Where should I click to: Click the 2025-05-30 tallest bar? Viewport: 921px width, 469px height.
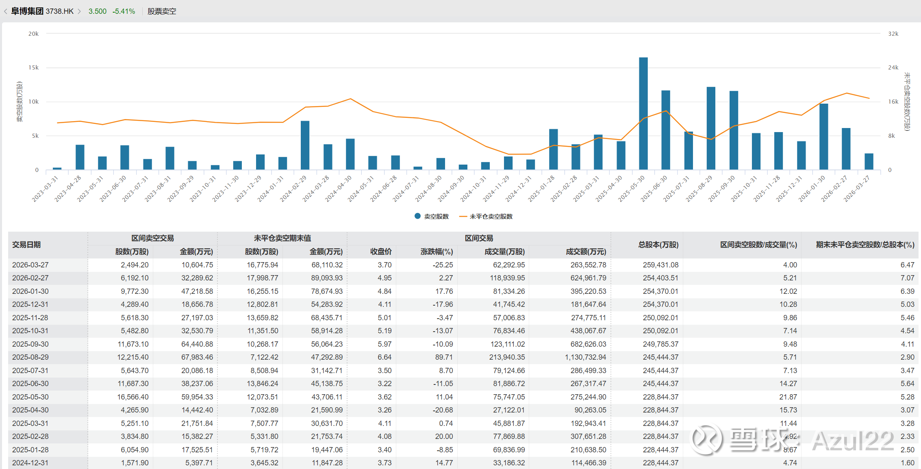click(x=643, y=114)
